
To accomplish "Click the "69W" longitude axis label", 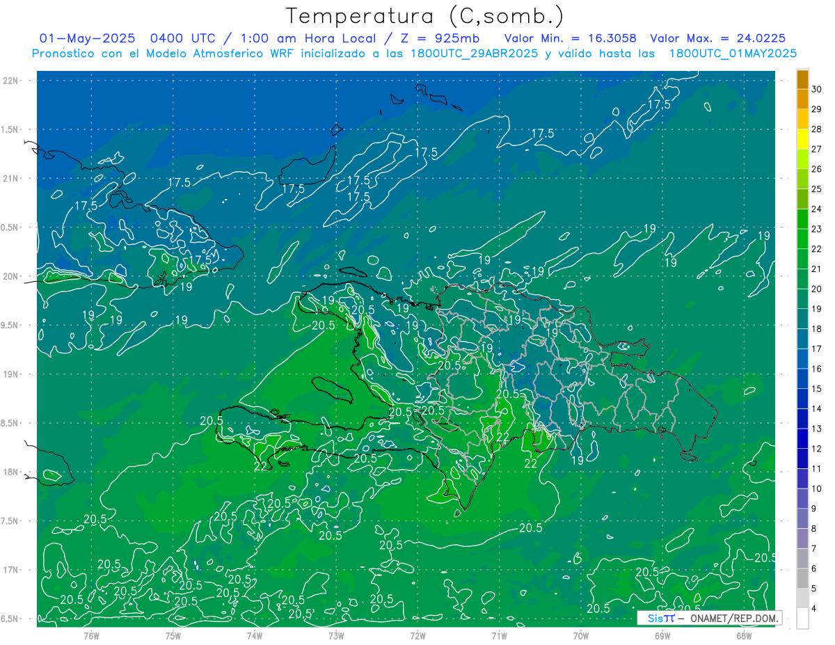I will click(x=662, y=635).
